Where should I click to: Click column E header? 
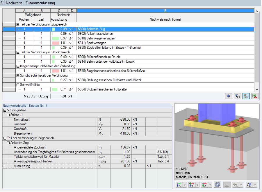coord(165,11)
